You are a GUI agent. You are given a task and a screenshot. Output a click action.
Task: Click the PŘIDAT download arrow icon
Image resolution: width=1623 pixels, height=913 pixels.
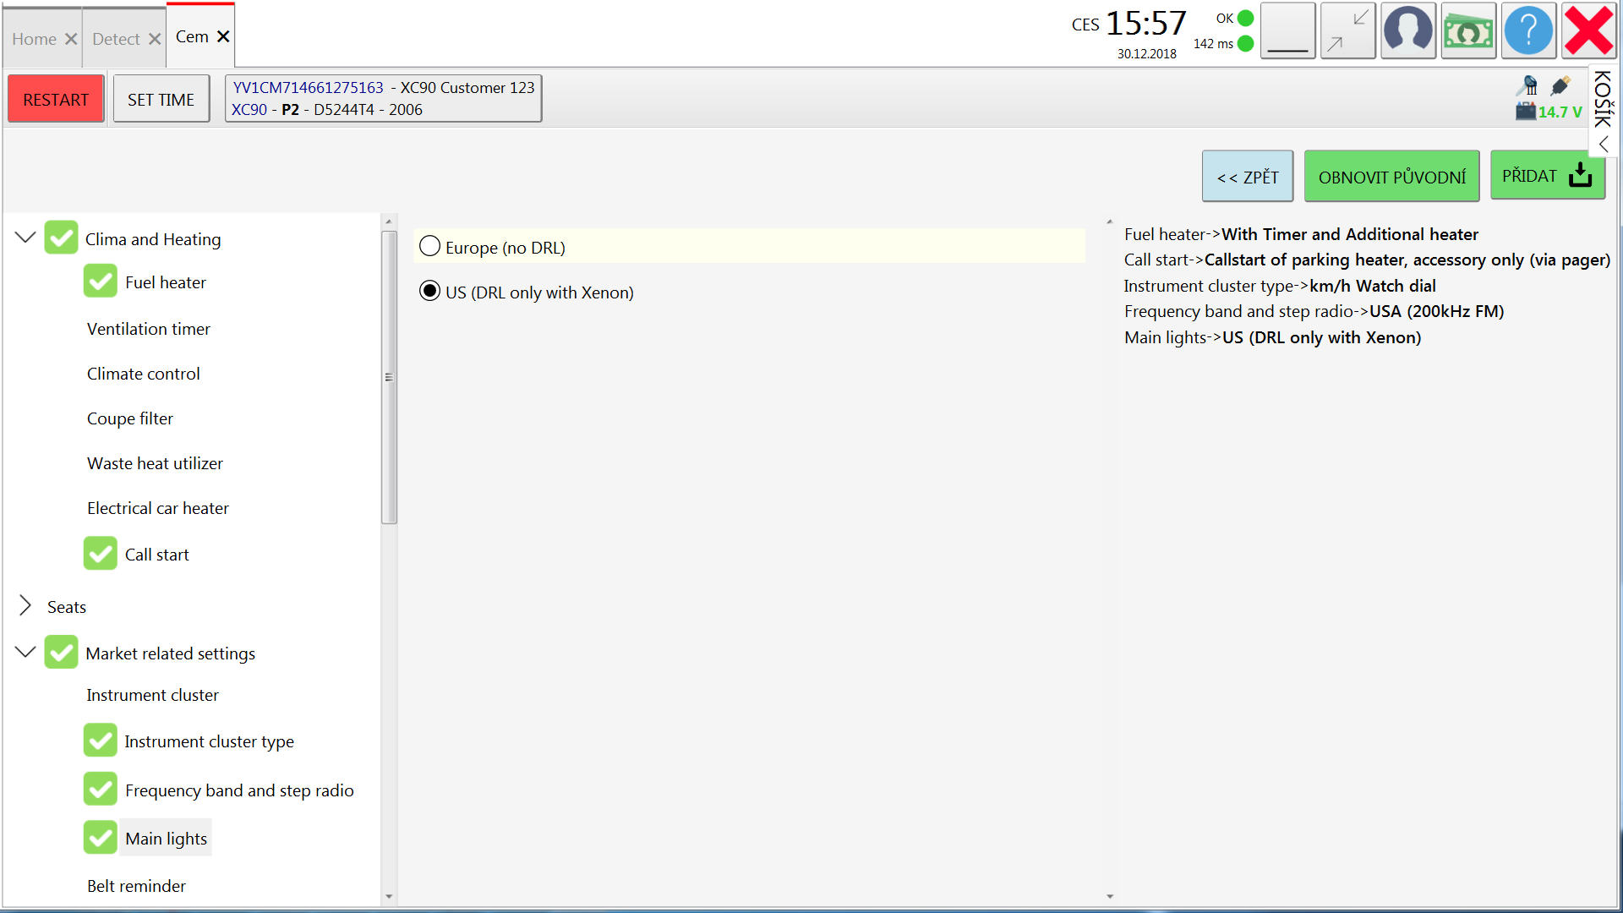[x=1580, y=176]
